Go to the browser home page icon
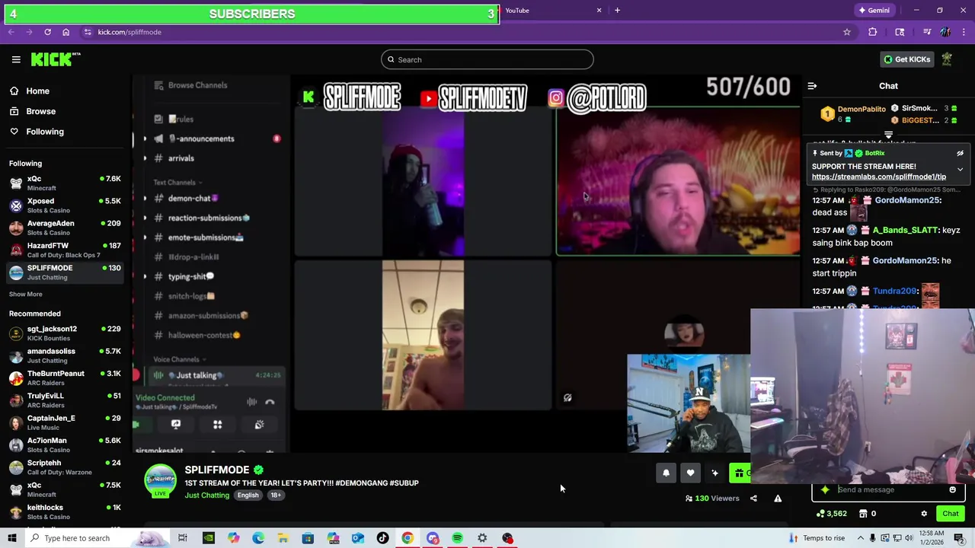Image resolution: width=975 pixels, height=548 pixels. pos(66,32)
